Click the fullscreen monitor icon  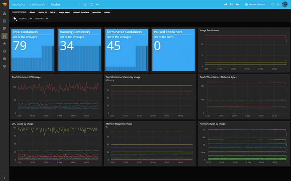91,4
